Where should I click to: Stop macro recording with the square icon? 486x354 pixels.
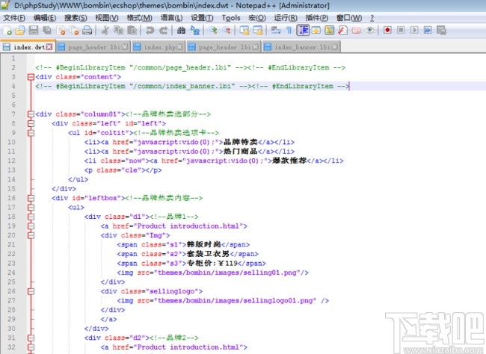[401, 31]
